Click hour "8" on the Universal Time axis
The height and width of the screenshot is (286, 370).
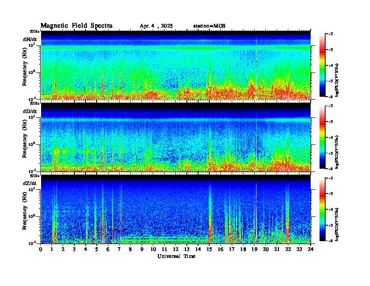pyautogui.click(x=130, y=249)
